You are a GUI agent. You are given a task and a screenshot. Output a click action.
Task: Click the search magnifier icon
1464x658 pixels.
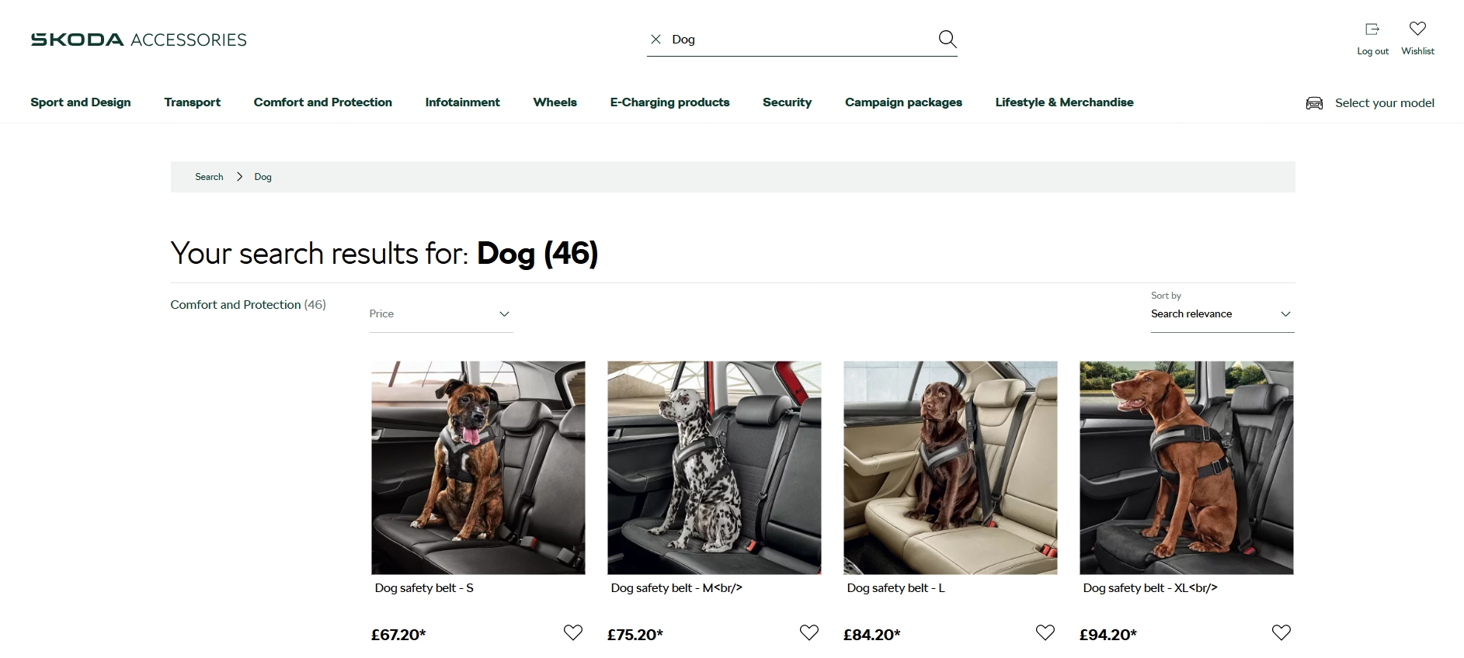tap(947, 39)
